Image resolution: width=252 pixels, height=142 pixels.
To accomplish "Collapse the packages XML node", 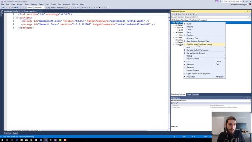I will pos(17,18).
